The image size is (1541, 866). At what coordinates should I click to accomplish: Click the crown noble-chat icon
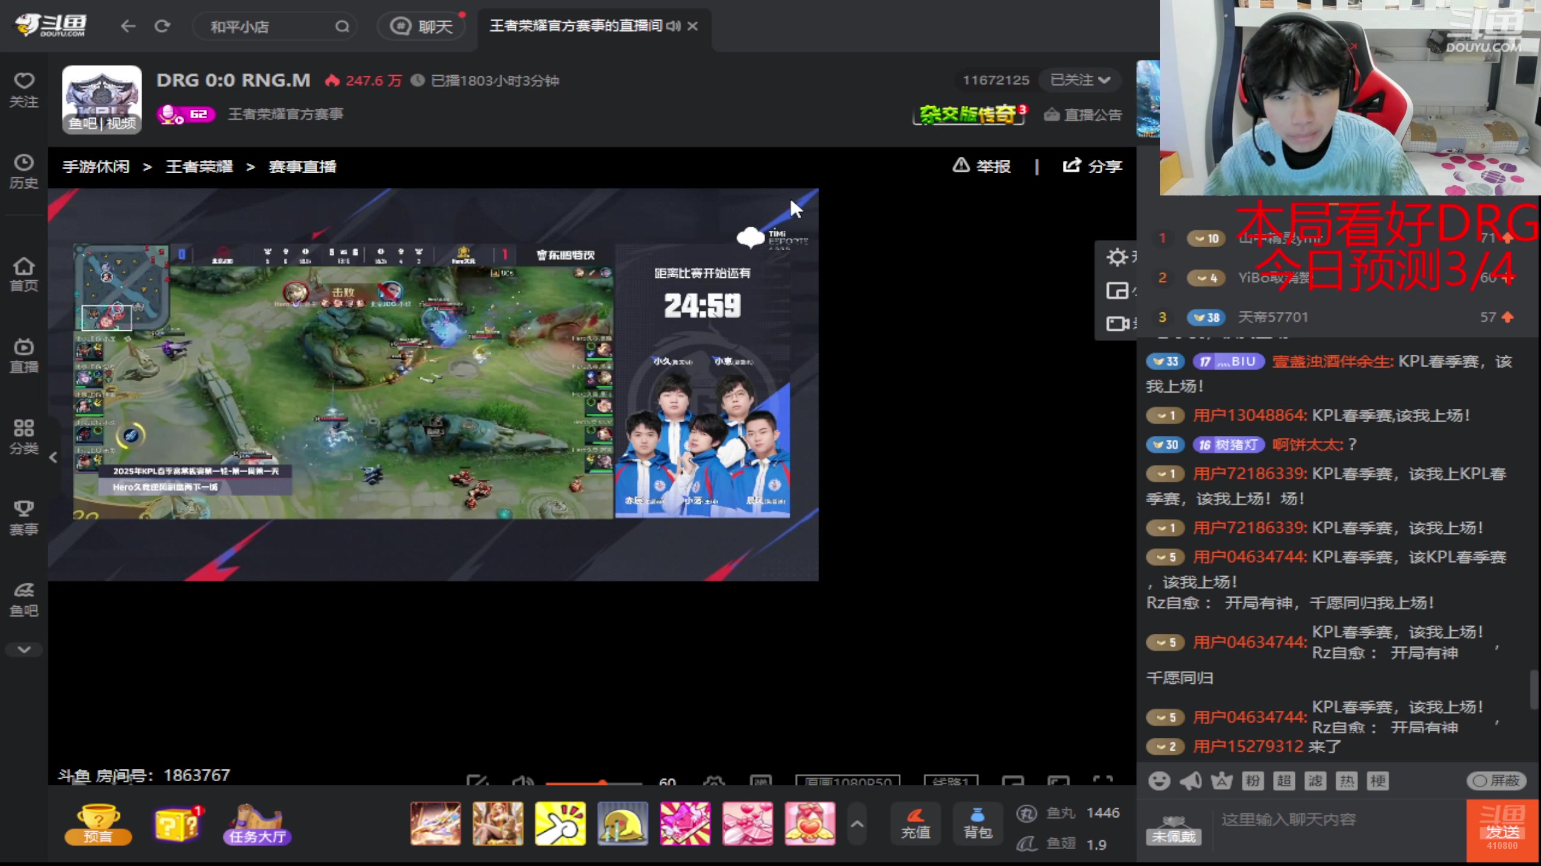[1221, 781]
